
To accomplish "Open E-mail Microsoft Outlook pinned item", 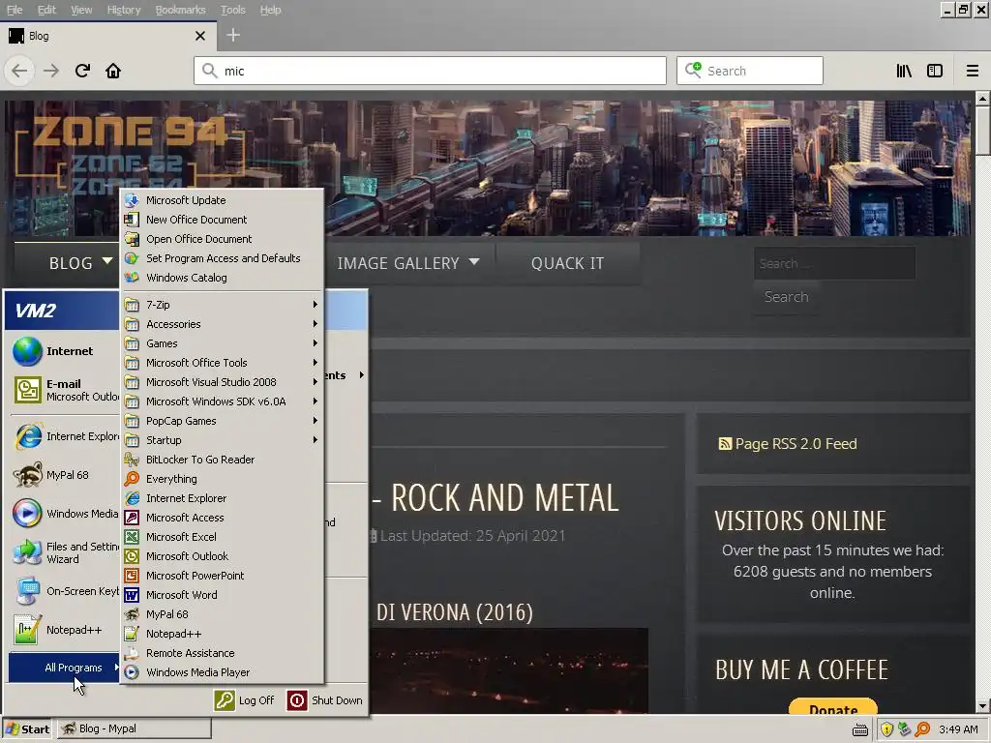I will 65,390.
